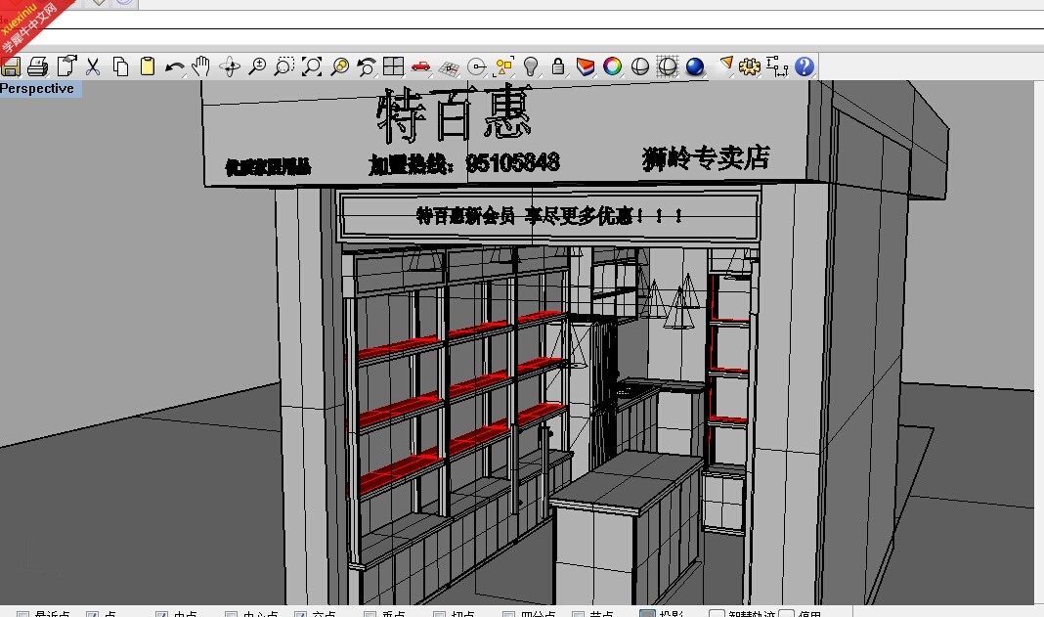Toggle the 垂点 snap checkbox
Screen dimensions: 1044x617
tap(370, 614)
